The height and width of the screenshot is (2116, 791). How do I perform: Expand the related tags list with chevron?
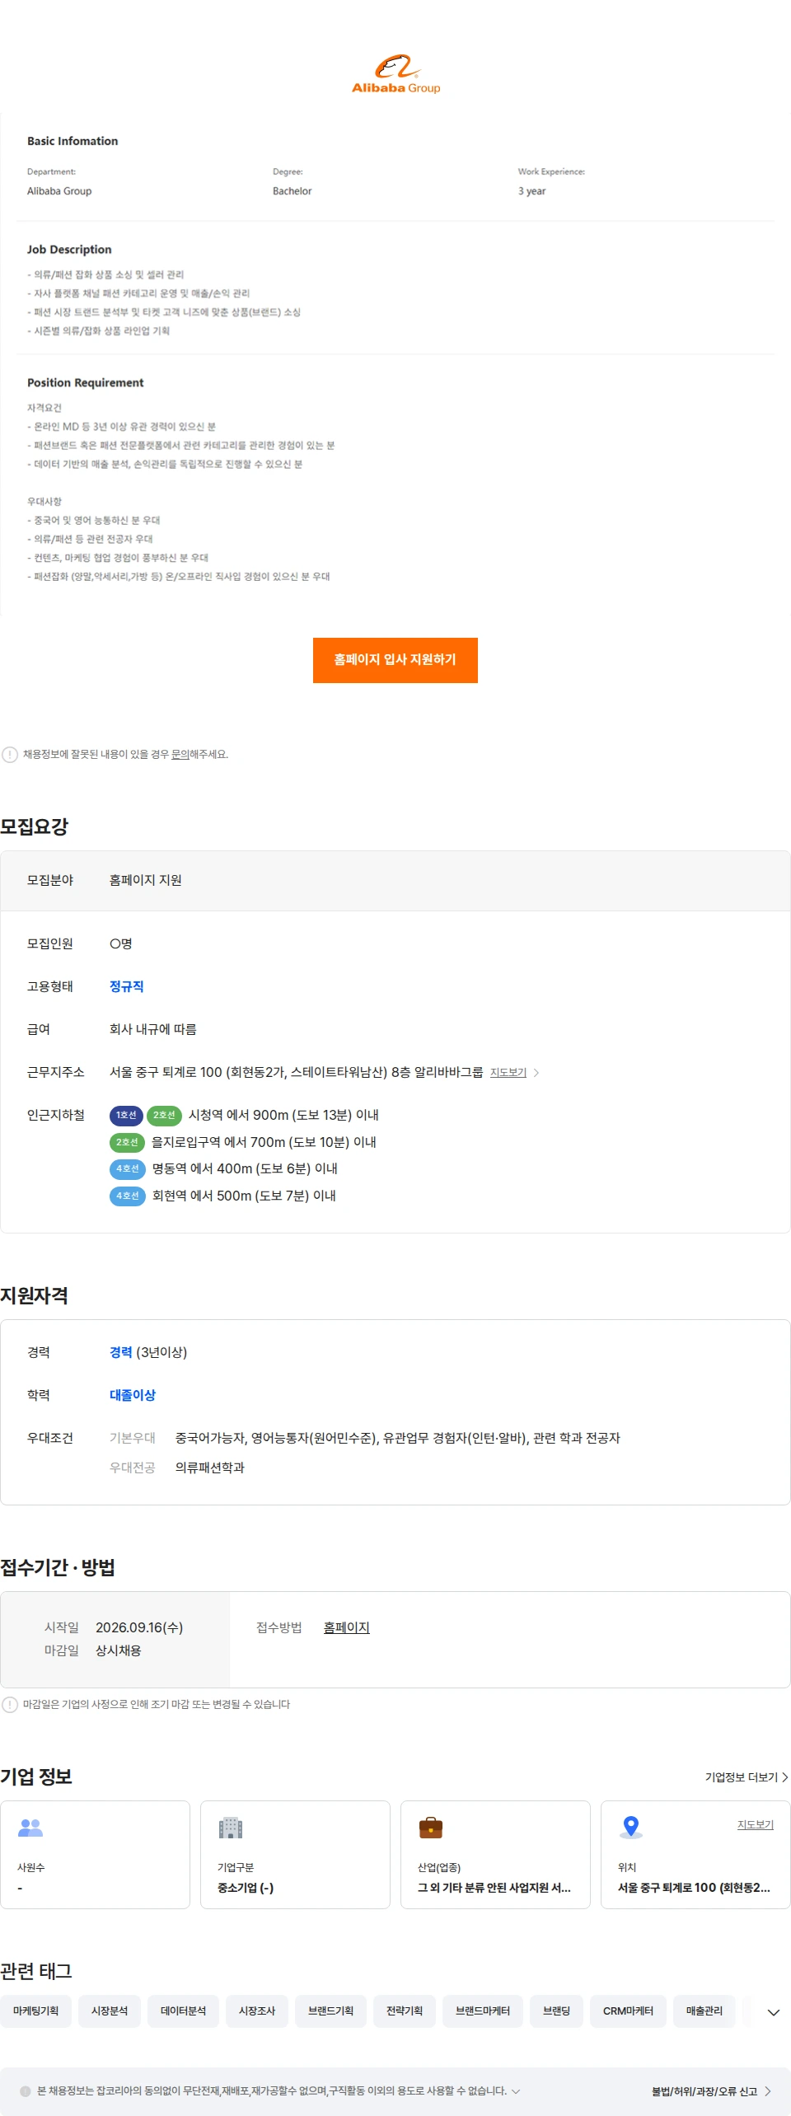(x=773, y=2013)
